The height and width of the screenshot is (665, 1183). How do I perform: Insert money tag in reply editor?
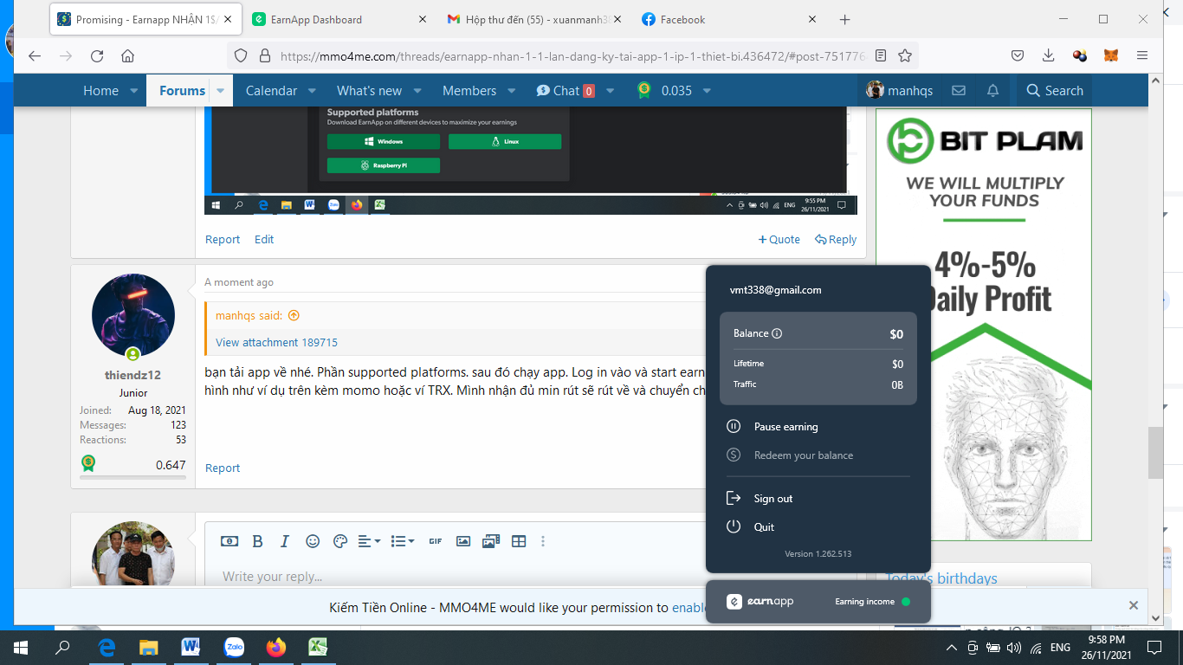pos(229,541)
